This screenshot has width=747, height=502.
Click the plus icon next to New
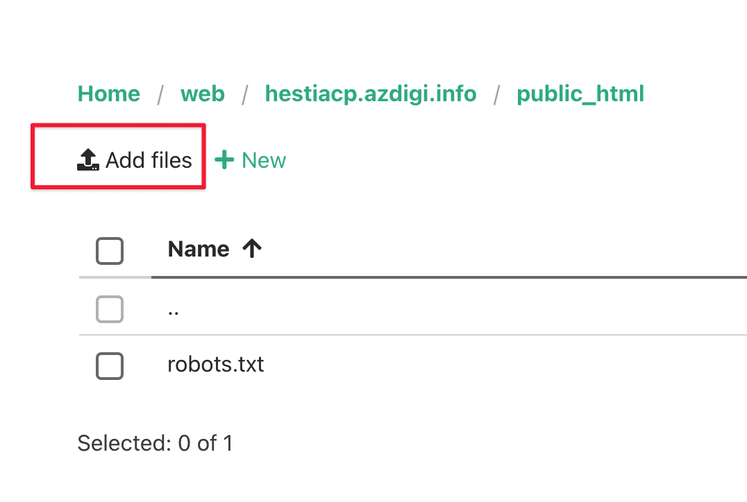[225, 159]
